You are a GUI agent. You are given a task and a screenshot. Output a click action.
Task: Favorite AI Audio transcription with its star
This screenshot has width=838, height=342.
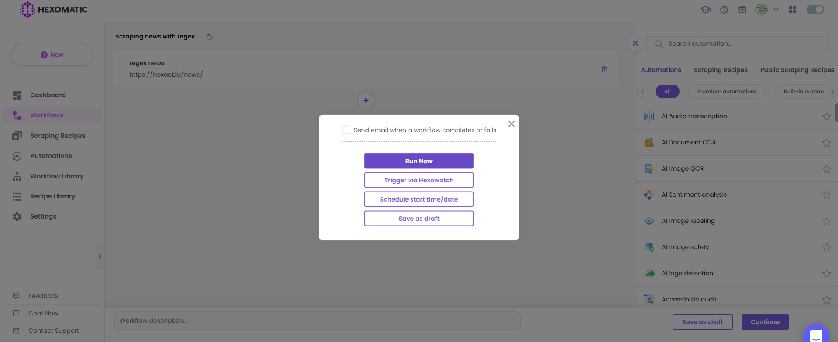coord(826,116)
